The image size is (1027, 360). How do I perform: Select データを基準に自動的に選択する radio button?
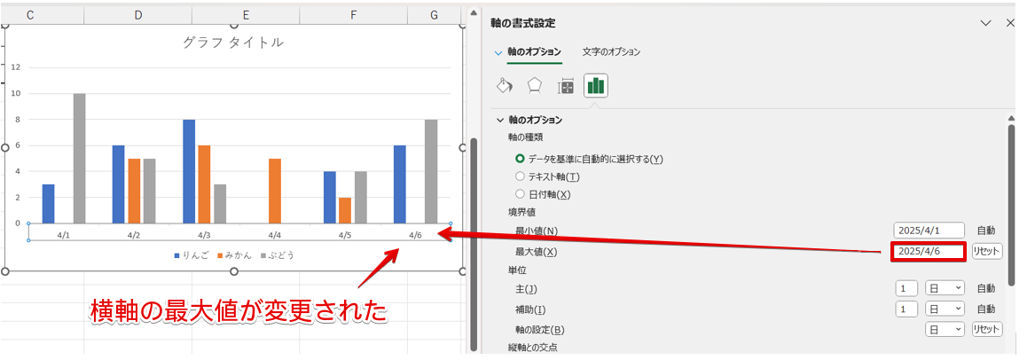click(521, 159)
